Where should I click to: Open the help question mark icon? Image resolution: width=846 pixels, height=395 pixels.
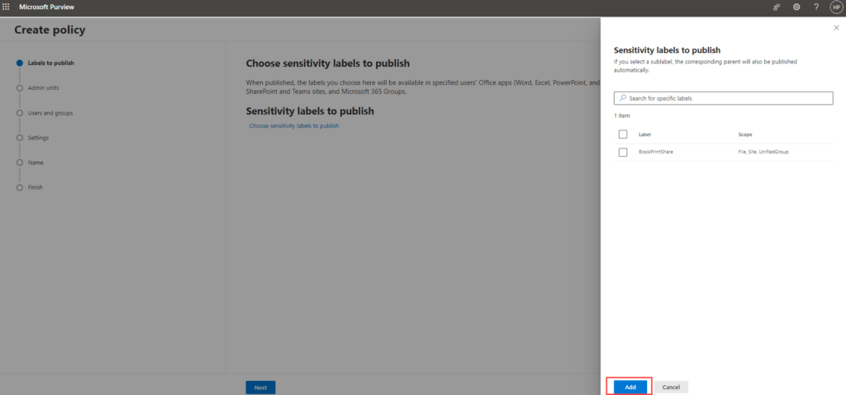pos(816,7)
